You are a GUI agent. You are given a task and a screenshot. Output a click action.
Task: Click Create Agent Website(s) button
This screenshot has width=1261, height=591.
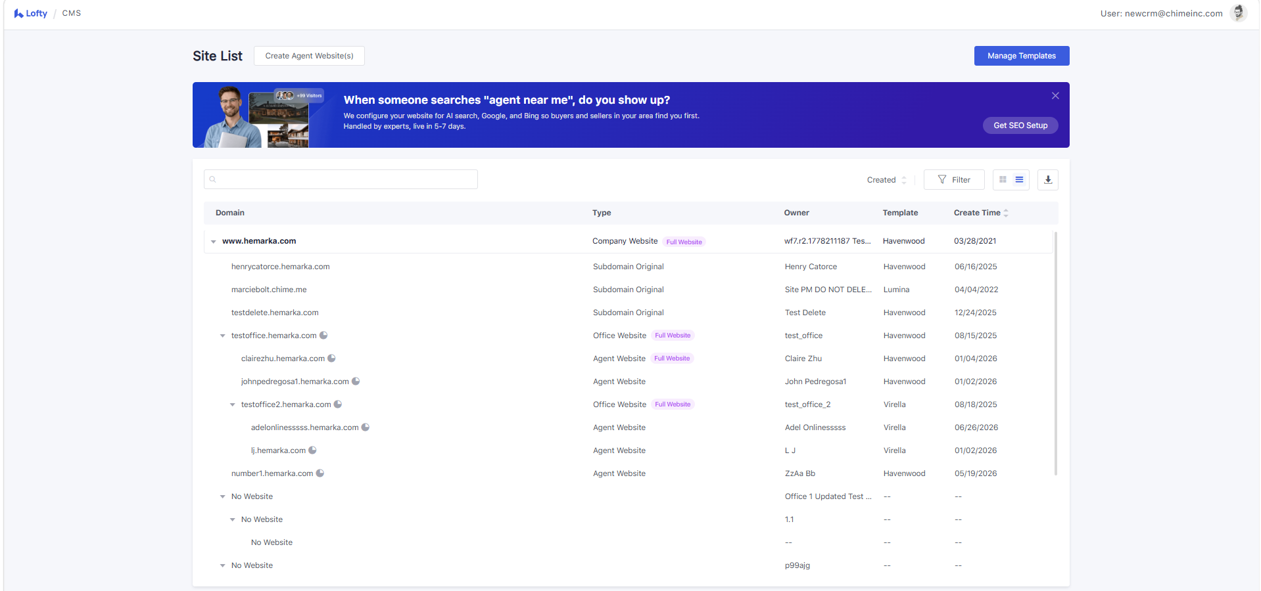click(x=309, y=56)
